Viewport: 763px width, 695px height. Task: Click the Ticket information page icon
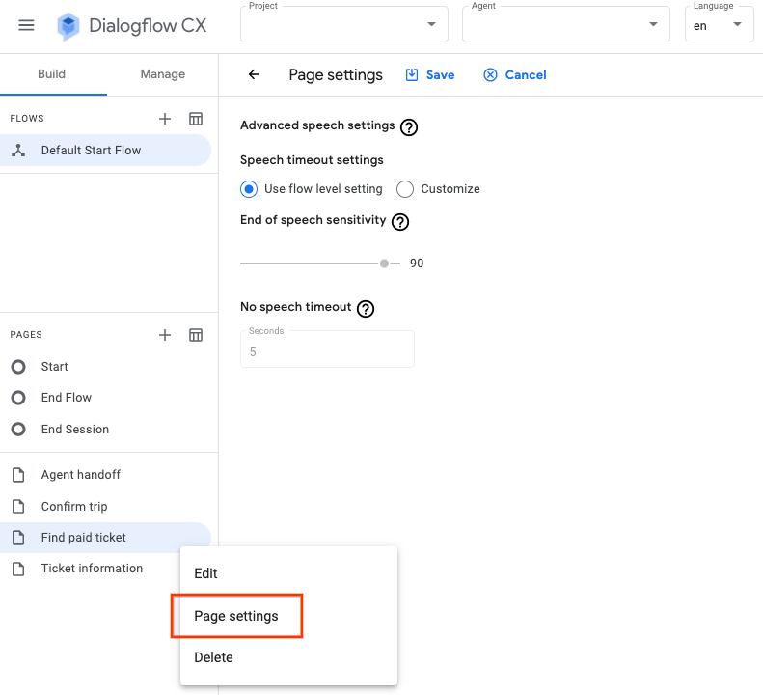(18, 569)
